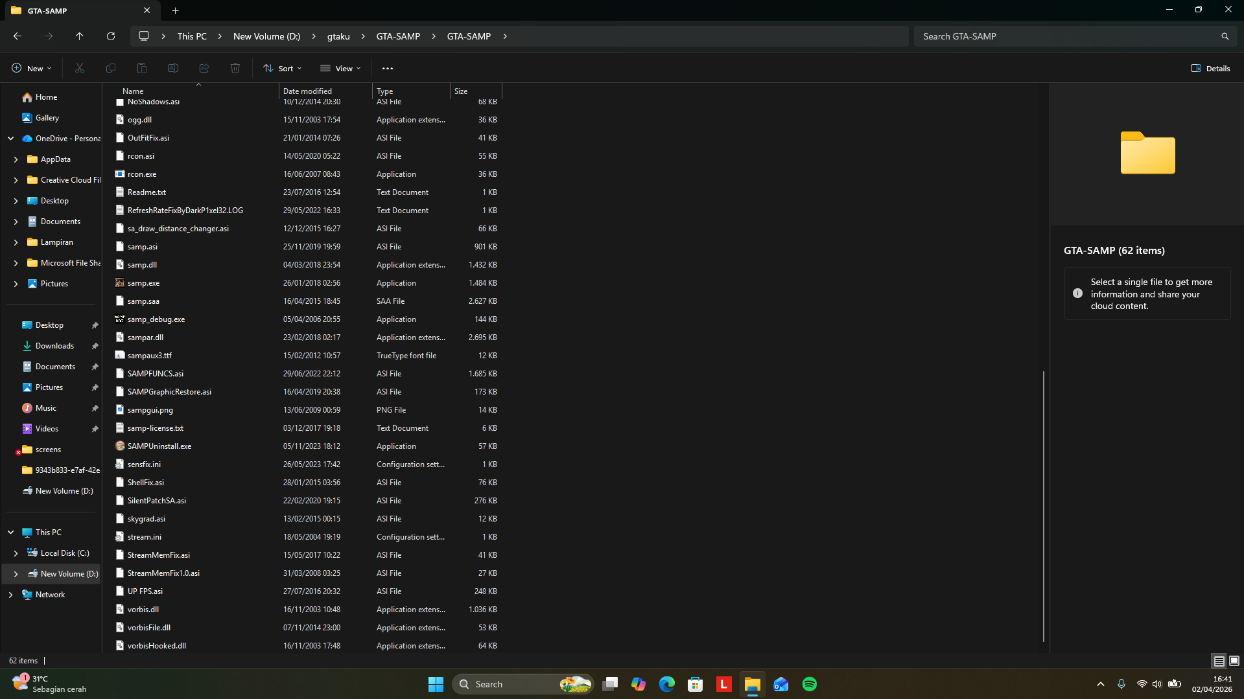This screenshot has width=1244, height=699.
Task: Sort files by Size column header
Action: point(476,91)
